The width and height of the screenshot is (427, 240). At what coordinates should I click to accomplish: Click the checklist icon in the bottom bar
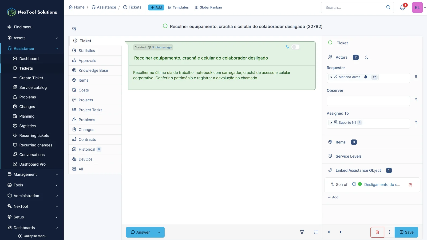coord(316,232)
